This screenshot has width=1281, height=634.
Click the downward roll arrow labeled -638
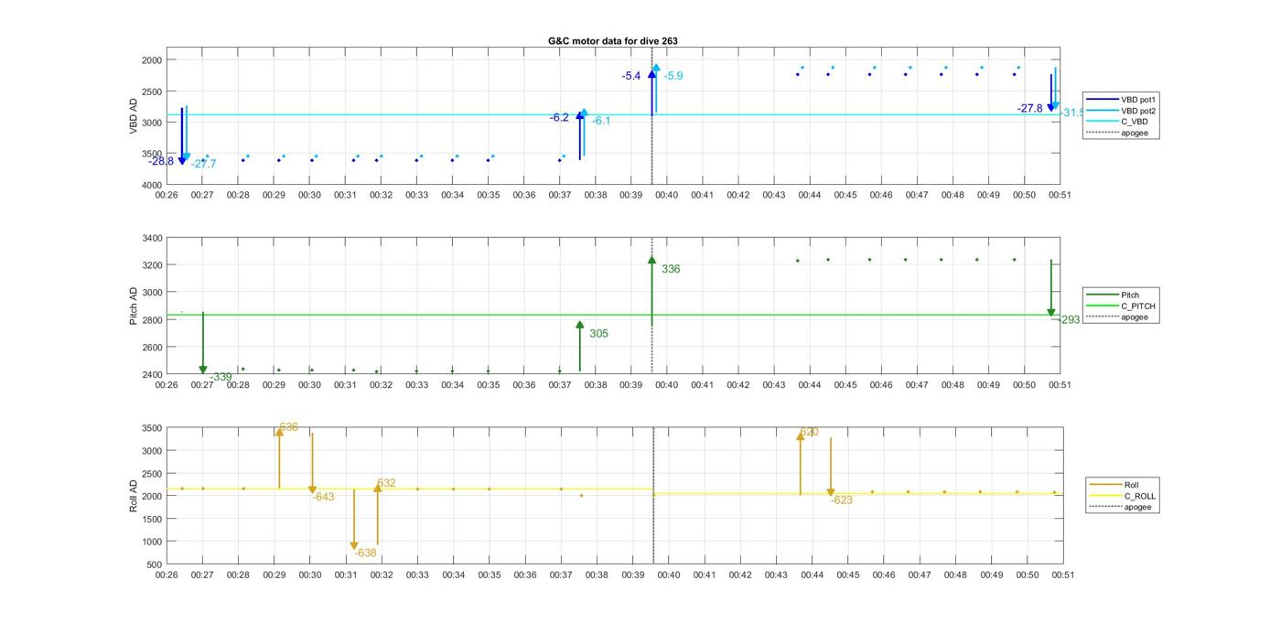coord(354,520)
